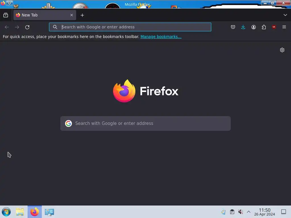Go back one page

(x=7, y=27)
